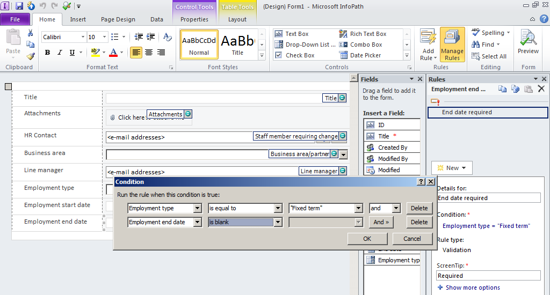This screenshot has width=550, height=295.
Task: Click the Cut scissors icon
Action: point(31,33)
